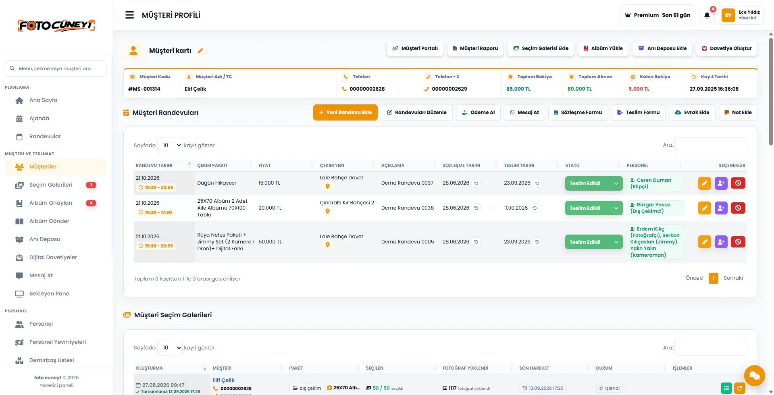Click the Ara search box in appointments

[711, 145]
